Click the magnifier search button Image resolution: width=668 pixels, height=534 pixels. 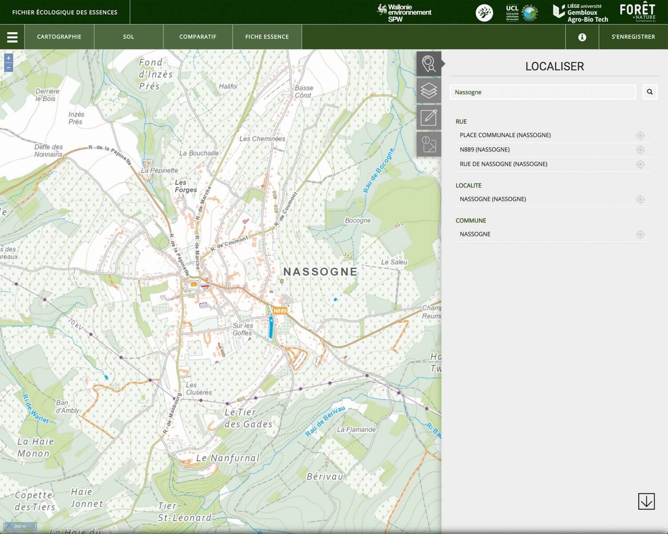650,92
